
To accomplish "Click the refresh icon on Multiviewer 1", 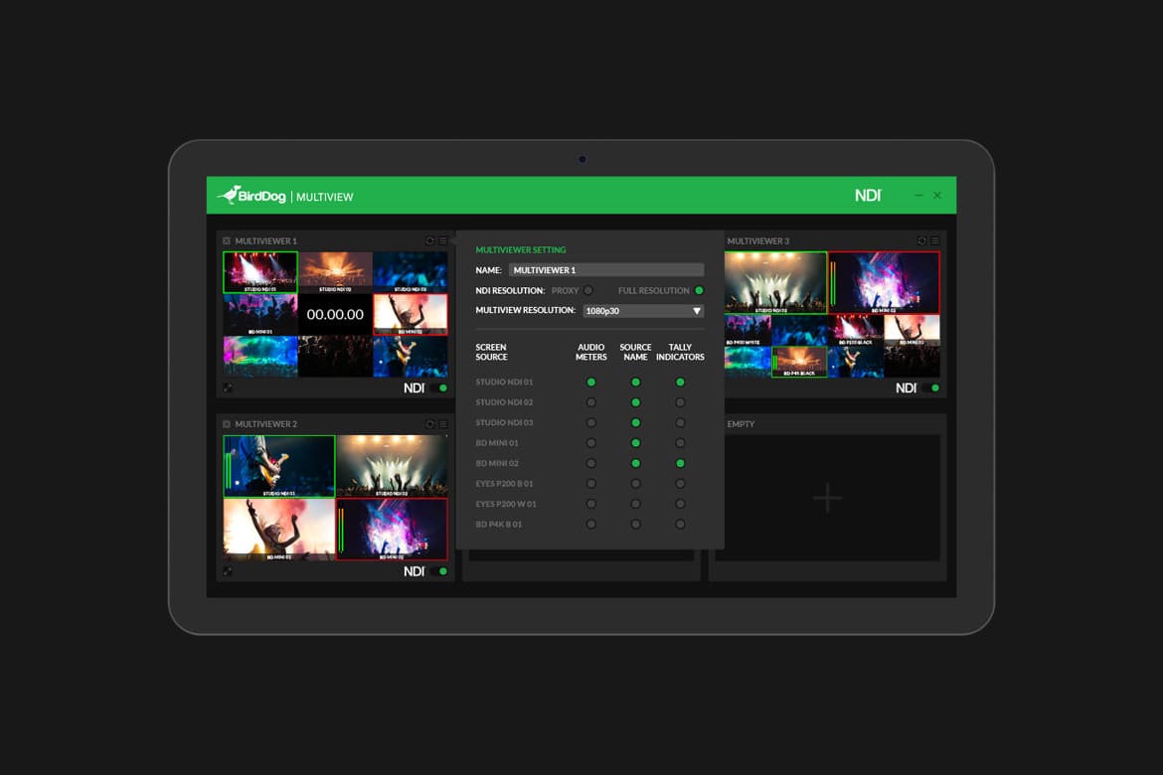I will point(430,241).
